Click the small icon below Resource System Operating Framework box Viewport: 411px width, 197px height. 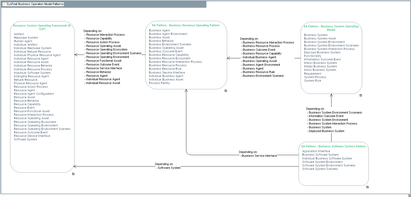pos(73,174)
